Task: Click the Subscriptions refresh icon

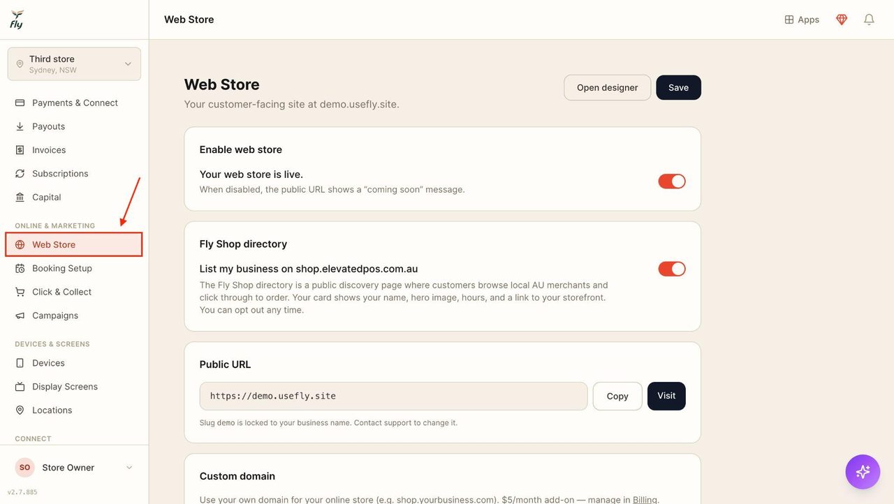Action: point(20,174)
